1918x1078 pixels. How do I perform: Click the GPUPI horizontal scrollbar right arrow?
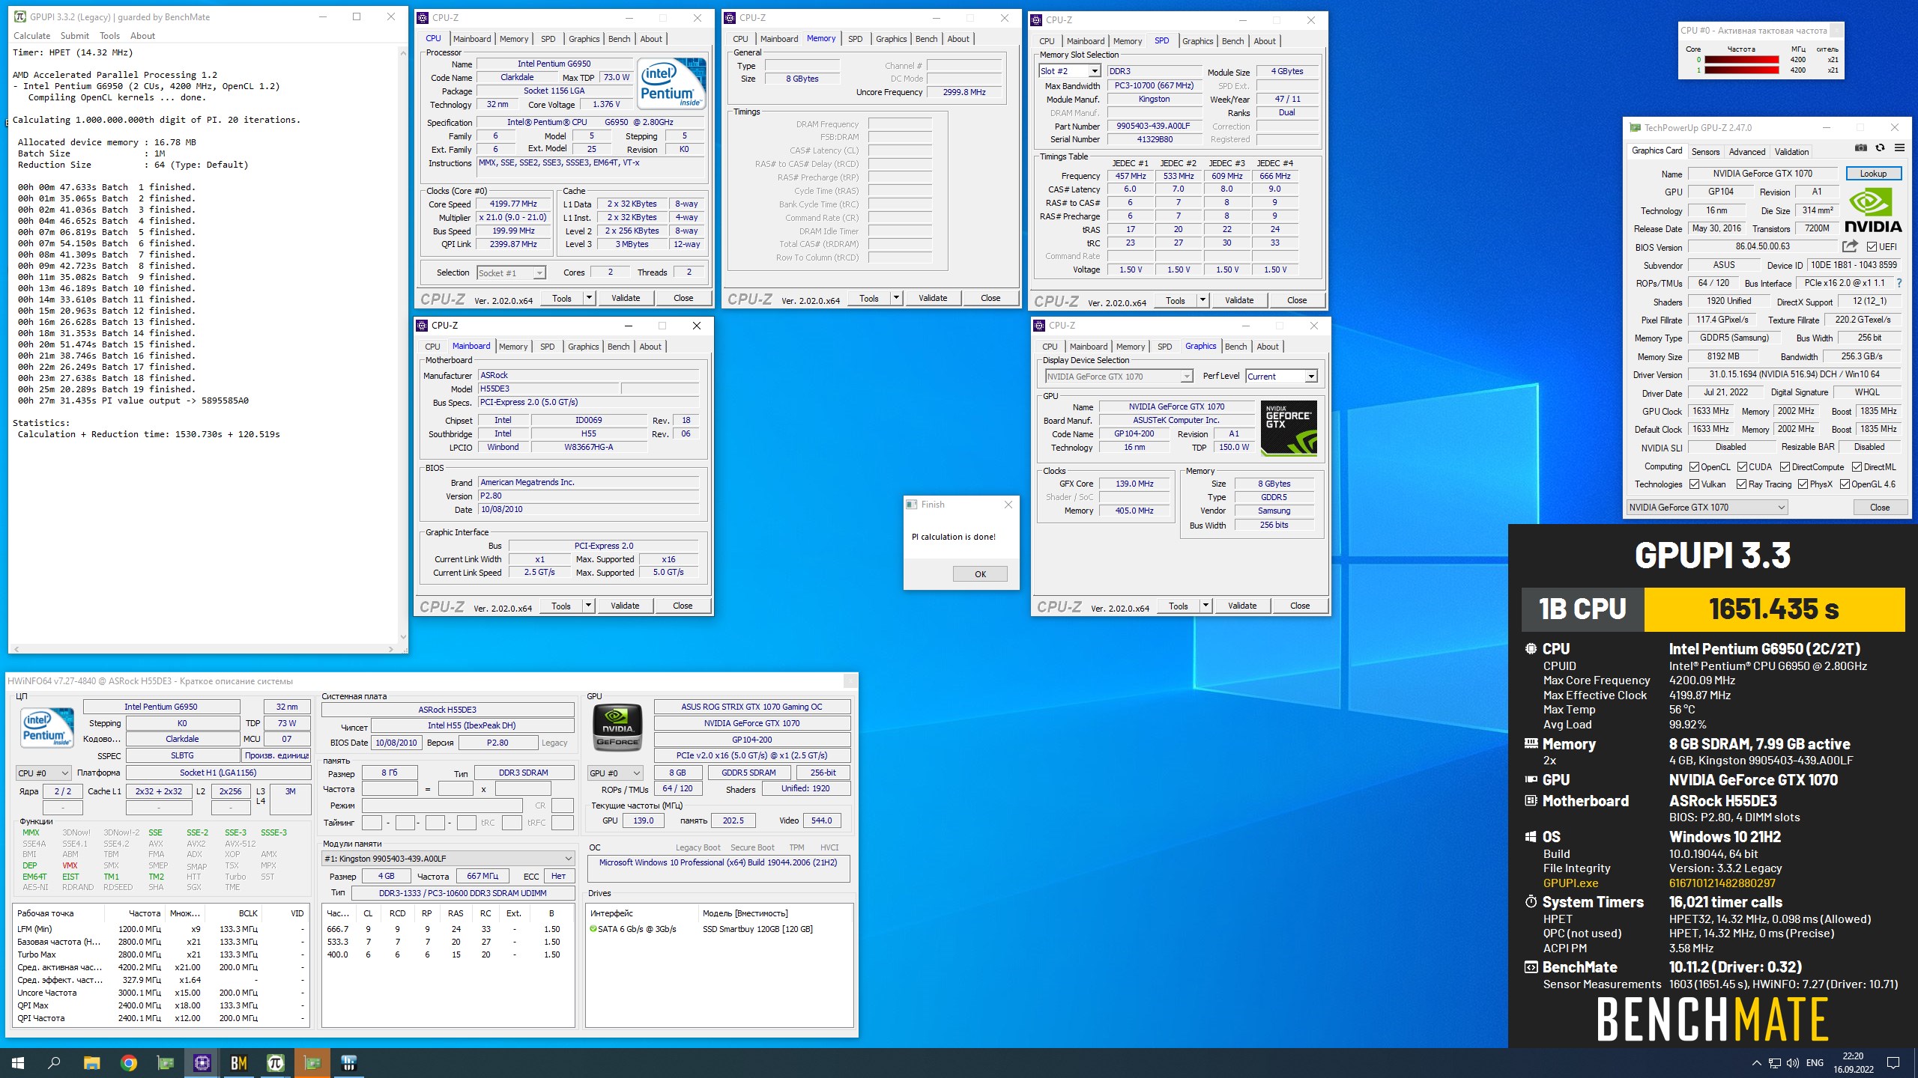coord(391,649)
